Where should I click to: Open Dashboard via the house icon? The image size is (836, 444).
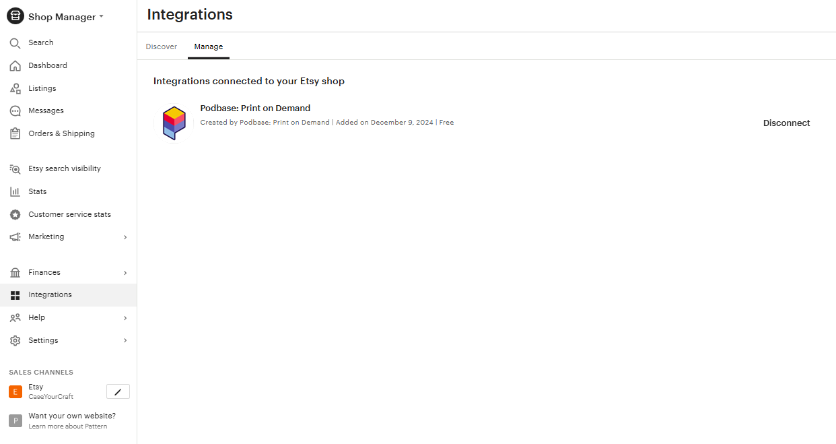(15, 66)
